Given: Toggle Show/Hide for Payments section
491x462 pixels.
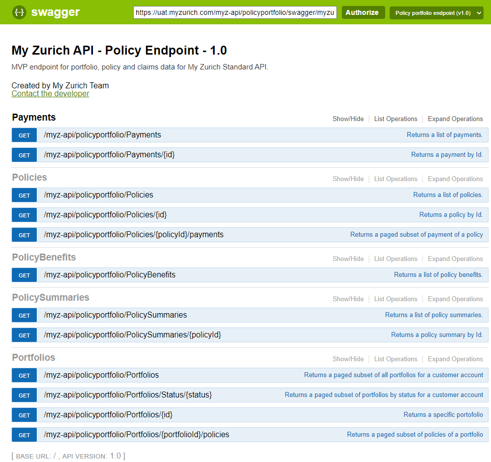Looking at the screenshot, I should pyautogui.click(x=348, y=119).
